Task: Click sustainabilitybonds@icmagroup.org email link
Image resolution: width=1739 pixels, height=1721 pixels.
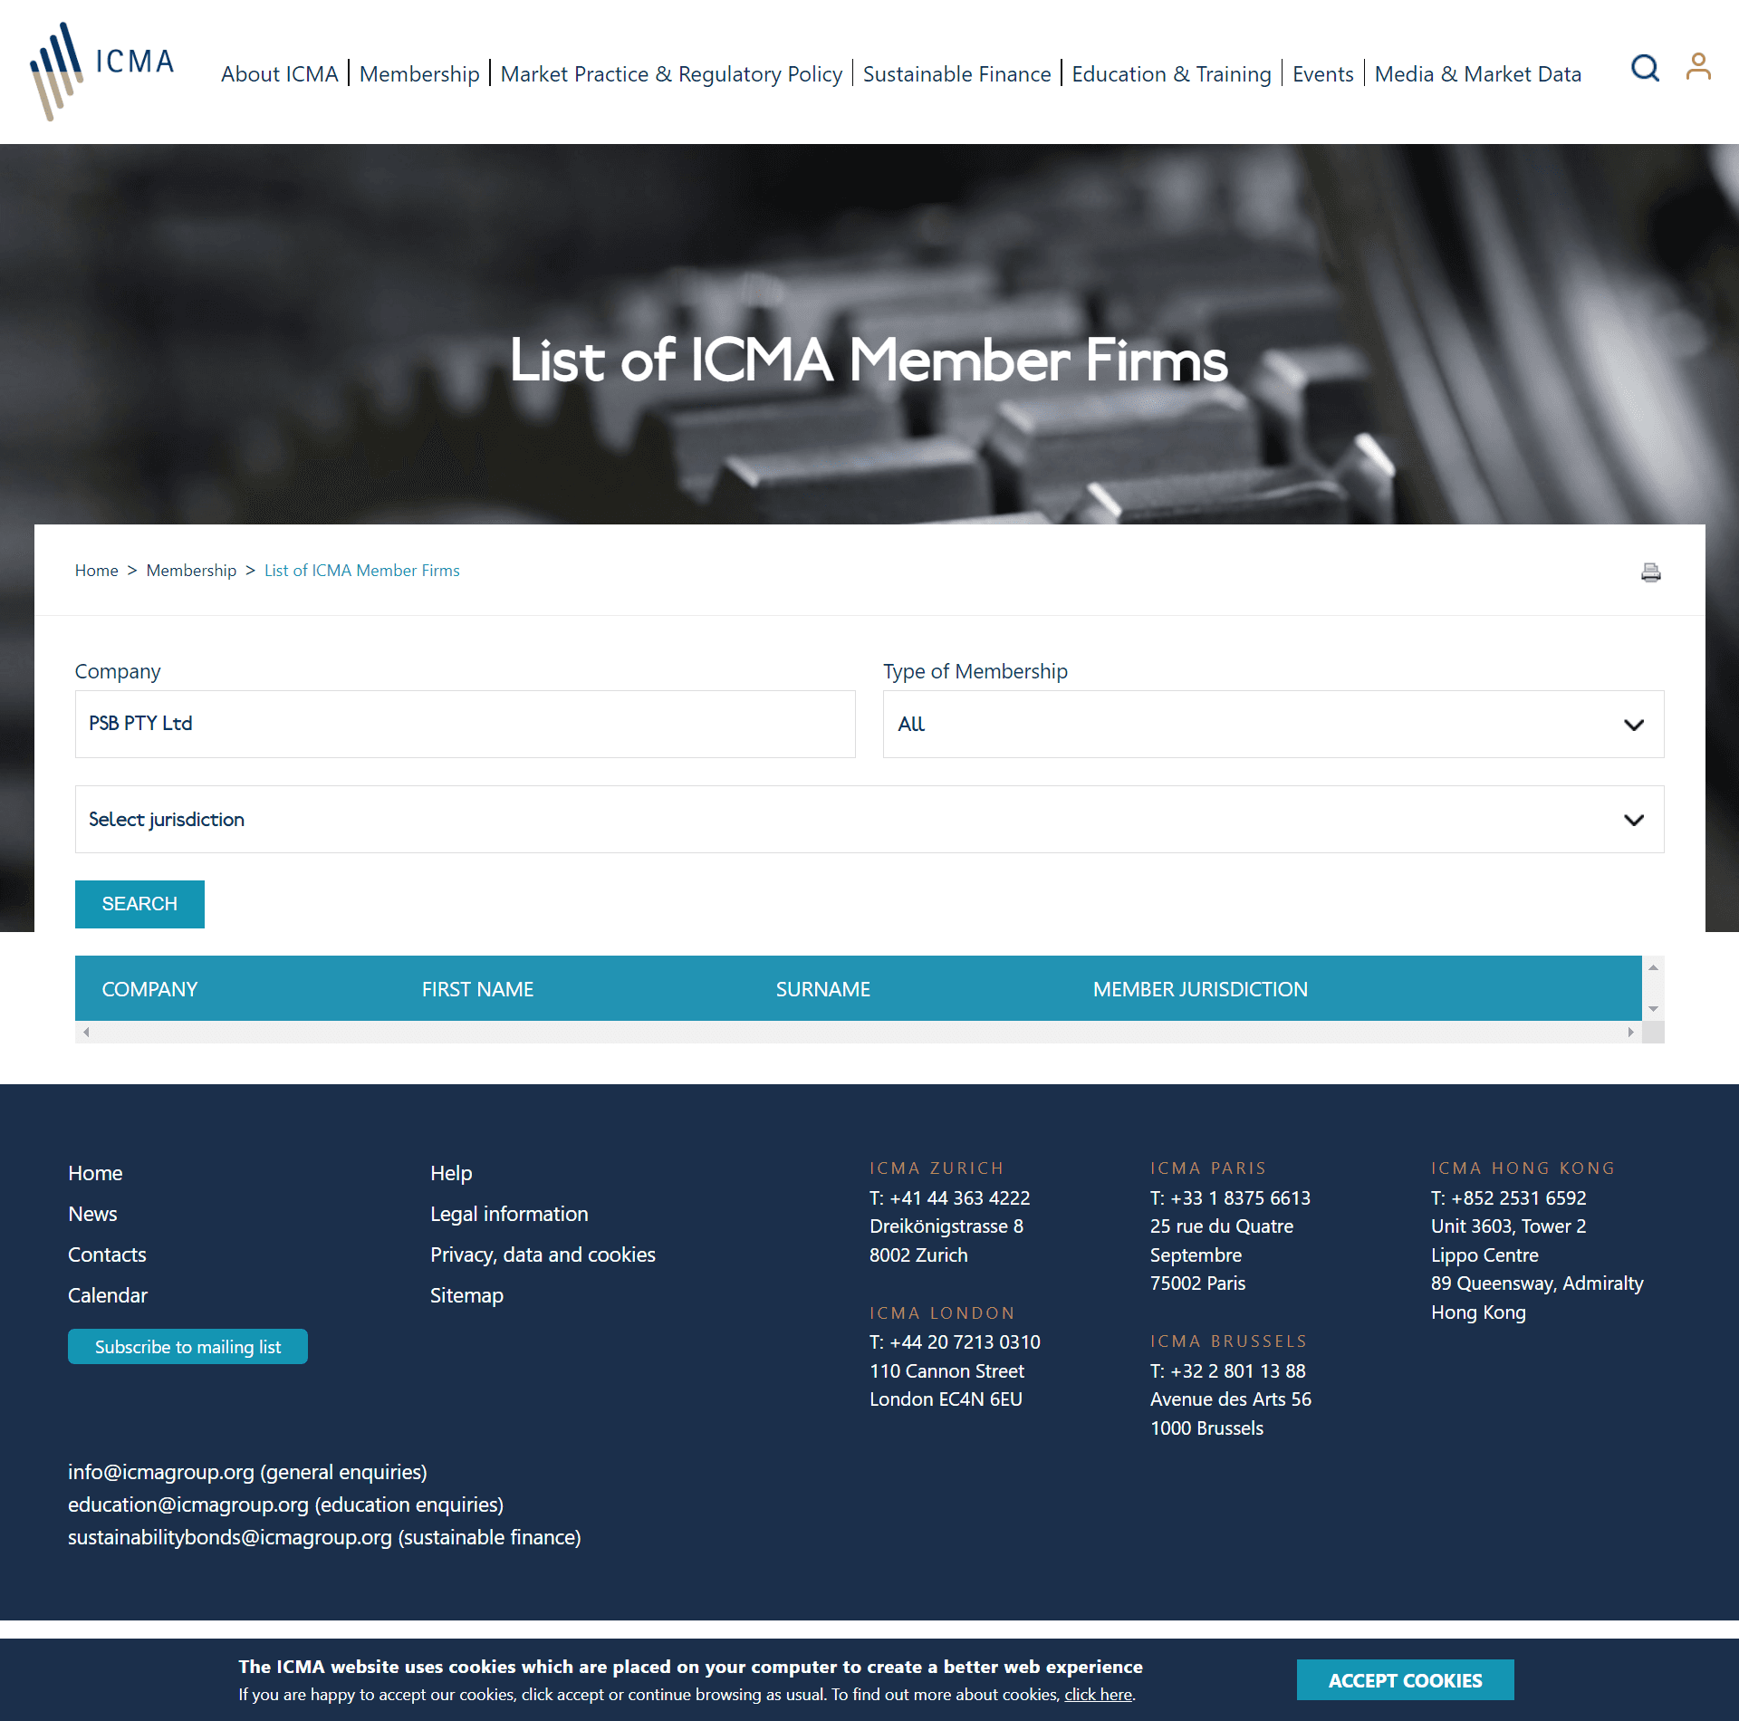Action: tap(230, 1537)
